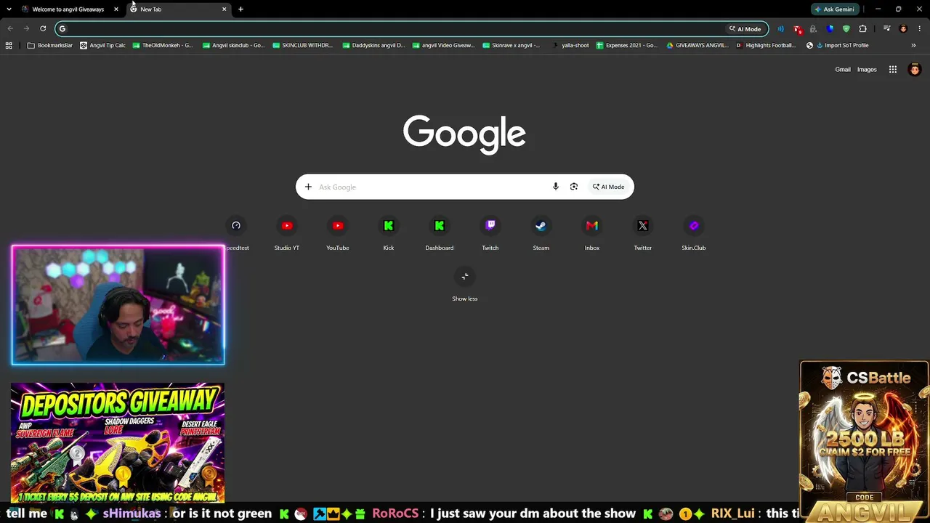Open the Angvil Tip Calc bookmark
930x523 pixels.
(x=102, y=45)
